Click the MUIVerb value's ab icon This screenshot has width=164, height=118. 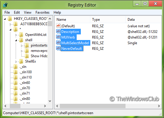(58, 37)
